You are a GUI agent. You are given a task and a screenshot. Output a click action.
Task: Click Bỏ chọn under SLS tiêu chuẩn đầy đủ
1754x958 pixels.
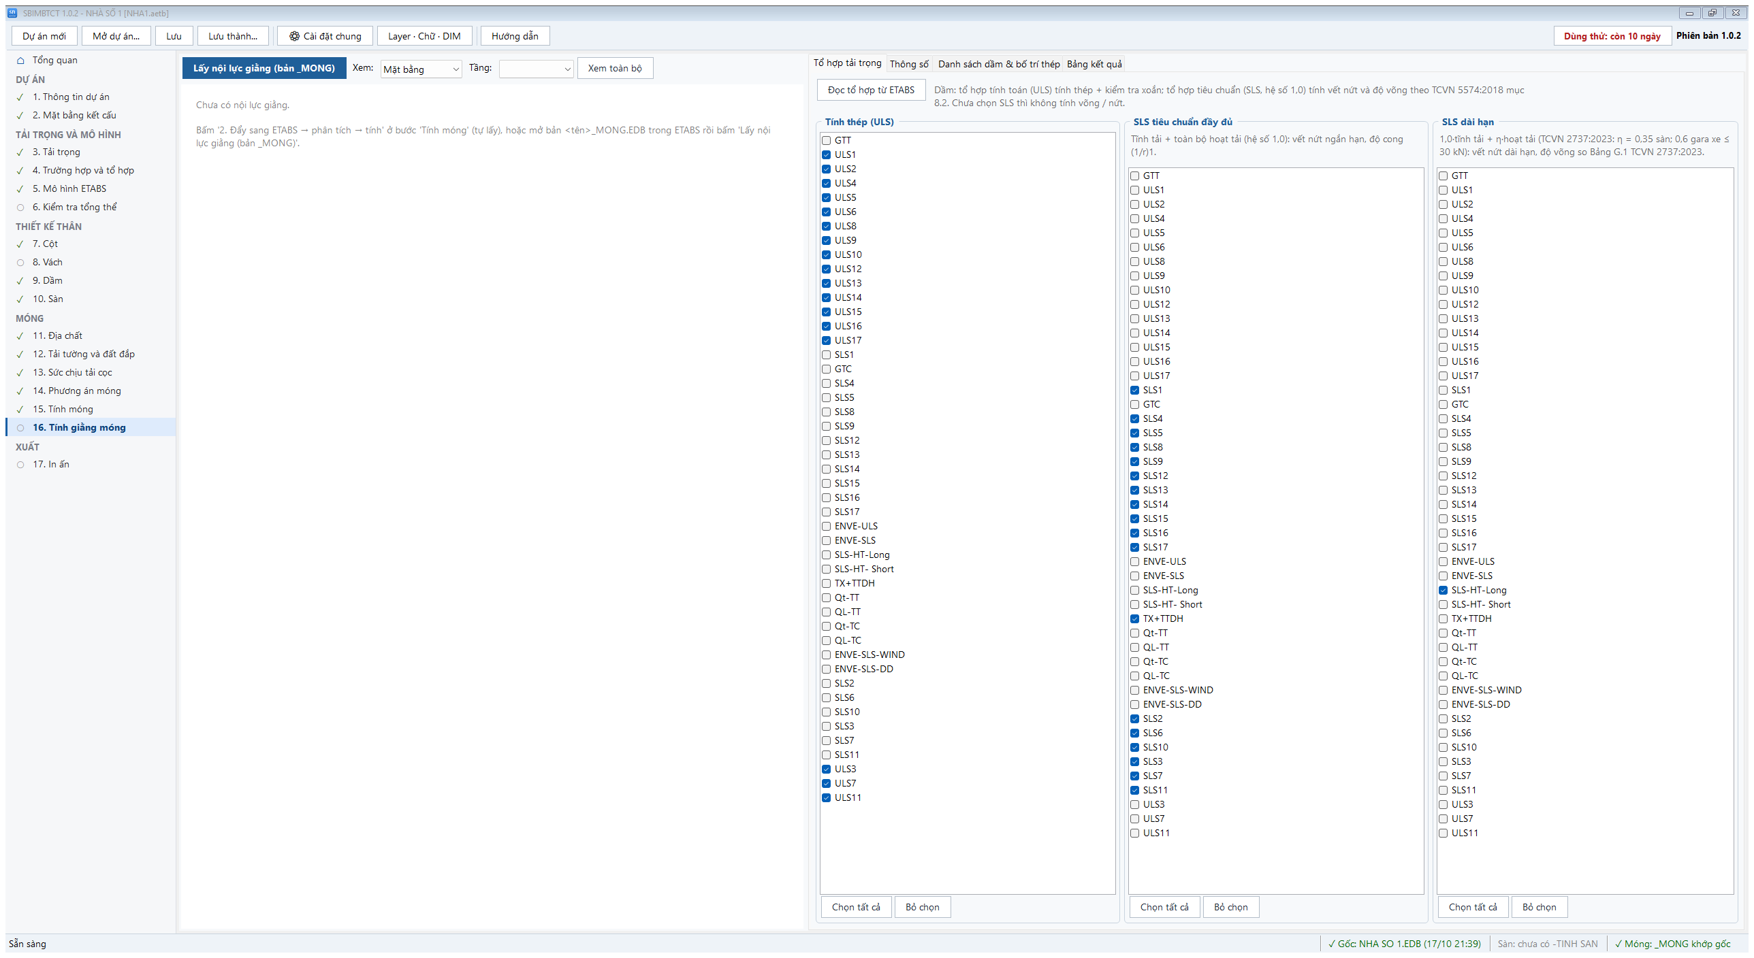1230,907
